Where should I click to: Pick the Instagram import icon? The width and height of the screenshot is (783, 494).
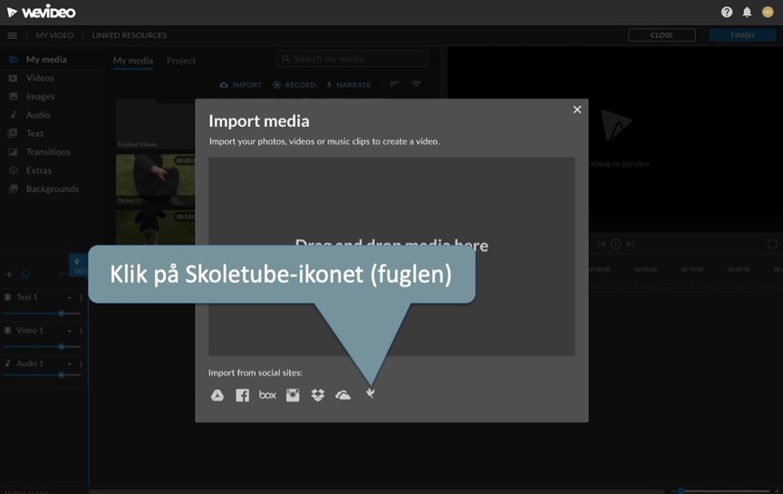tap(293, 395)
